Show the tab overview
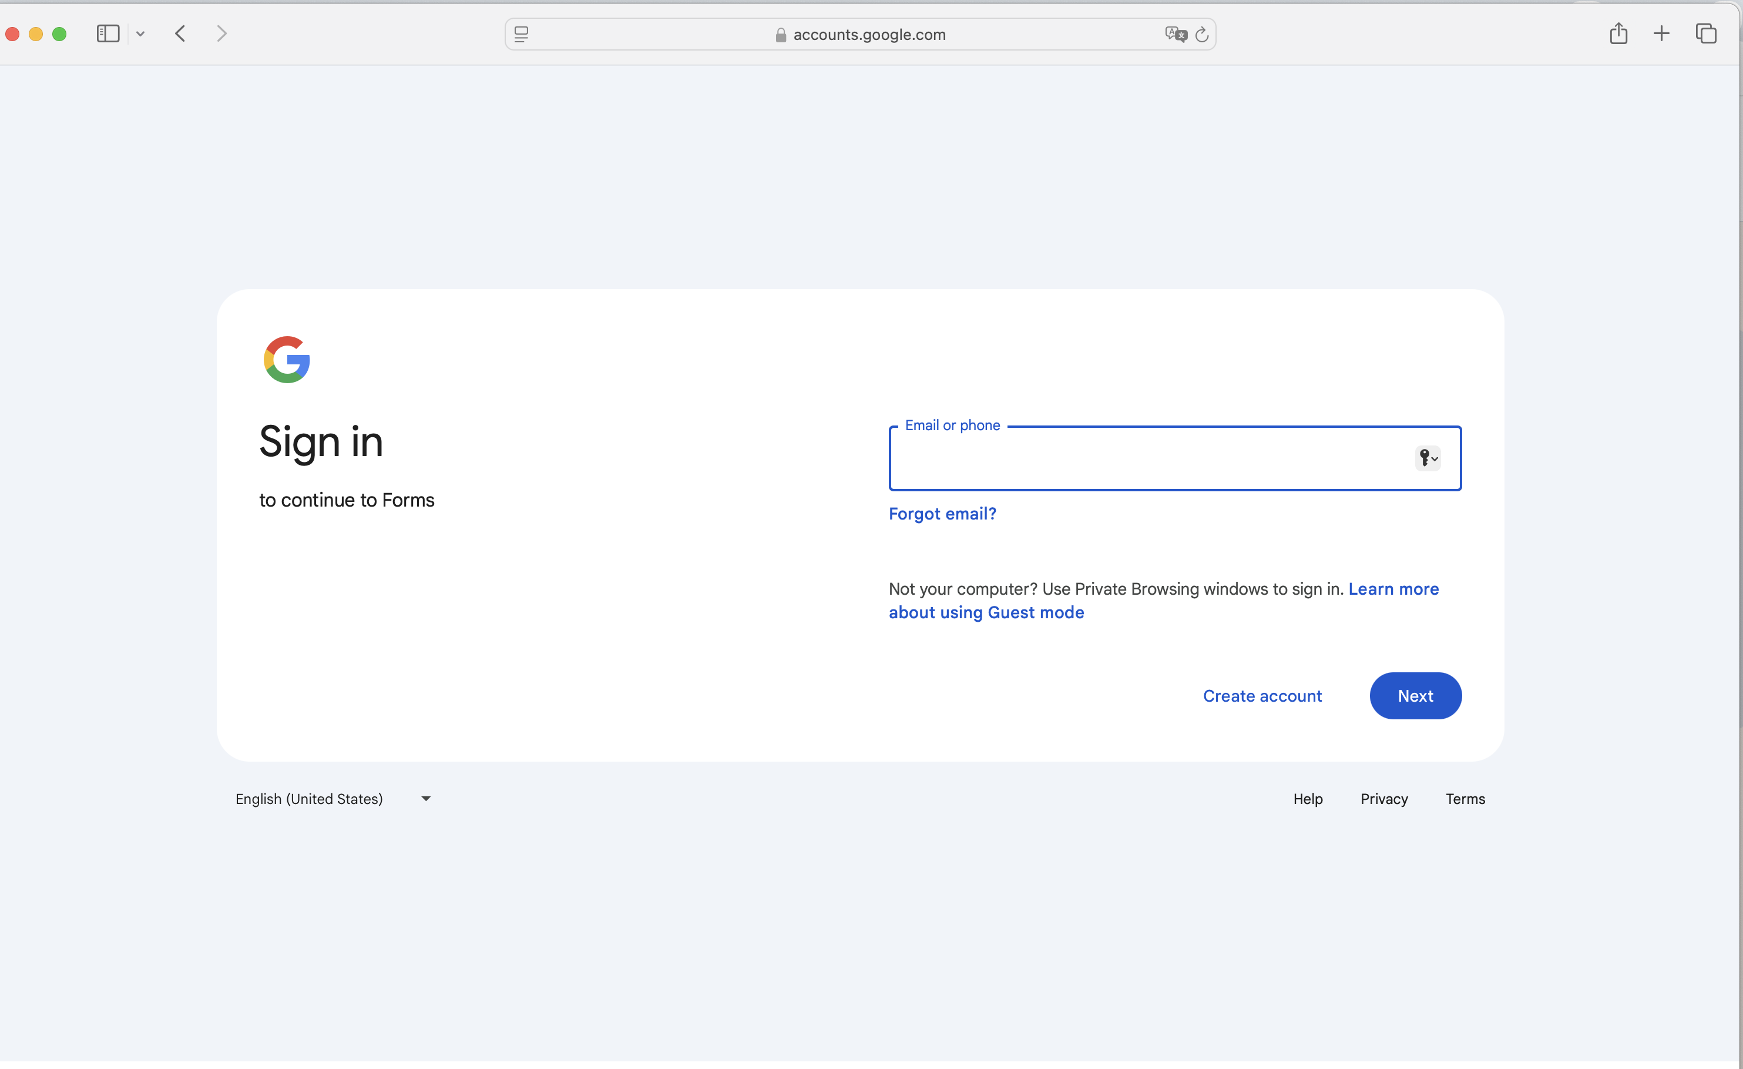 click(x=1705, y=34)
